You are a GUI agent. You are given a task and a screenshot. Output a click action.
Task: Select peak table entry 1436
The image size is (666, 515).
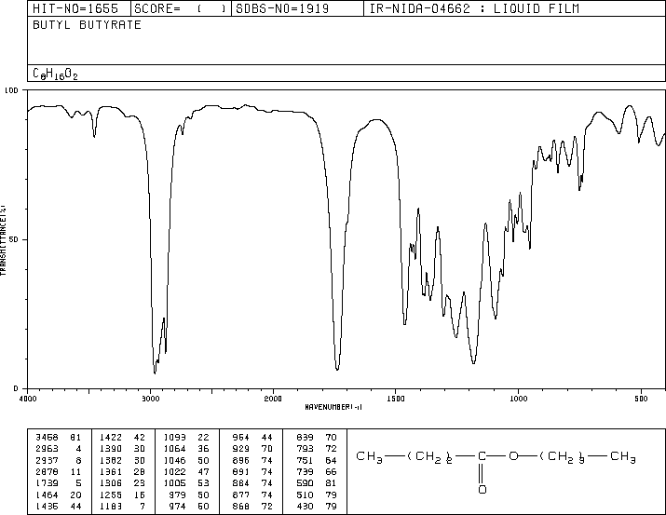pyautogui.click(x=58, y=507)
